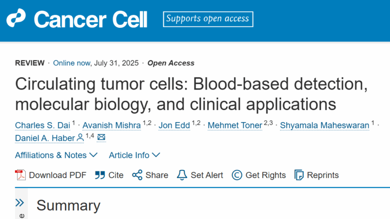390x219 pixels.
Task: Click the Cancer Cell journal title text
Action: point(91,19)
